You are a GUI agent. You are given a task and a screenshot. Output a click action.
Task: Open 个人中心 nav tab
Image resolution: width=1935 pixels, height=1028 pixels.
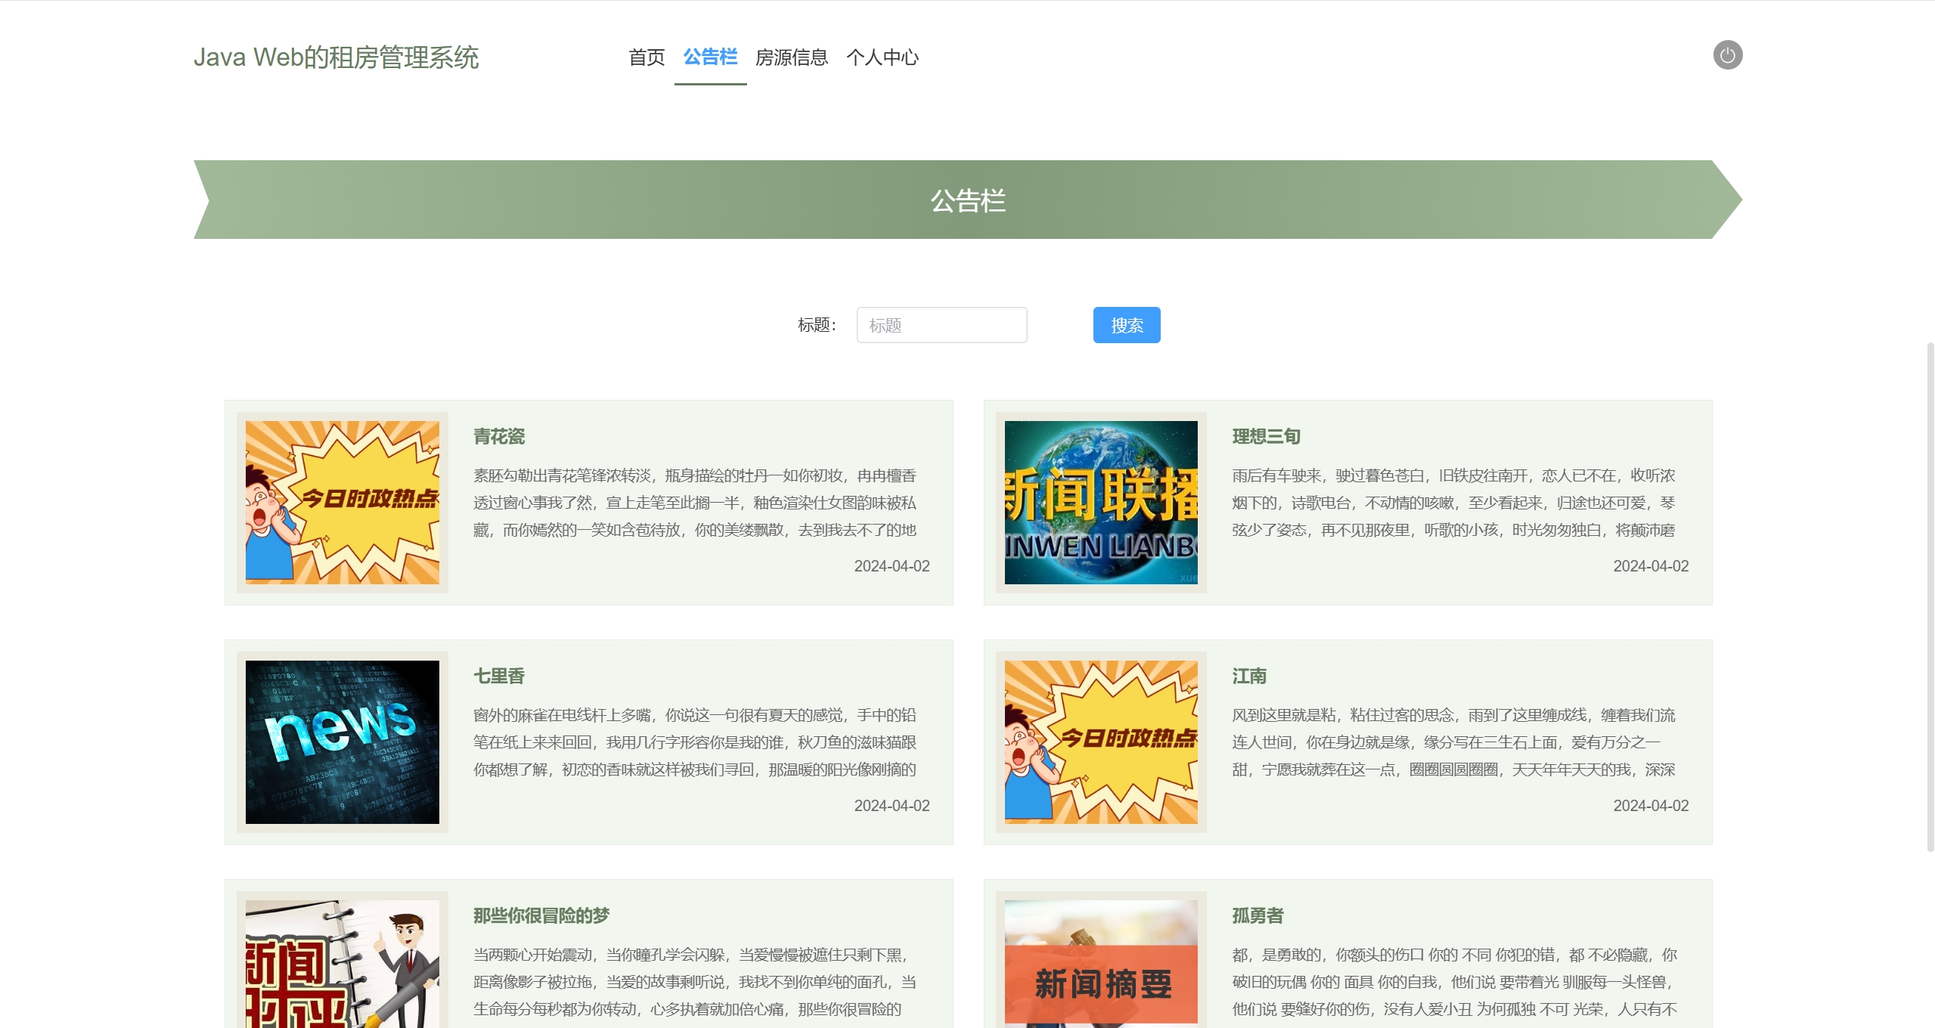coord(882,57)
